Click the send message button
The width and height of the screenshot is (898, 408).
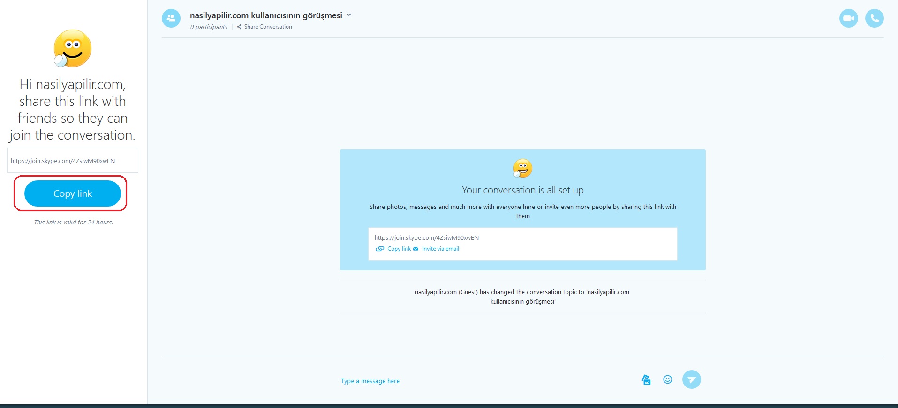pyautogui.click(x=691, y=379)
